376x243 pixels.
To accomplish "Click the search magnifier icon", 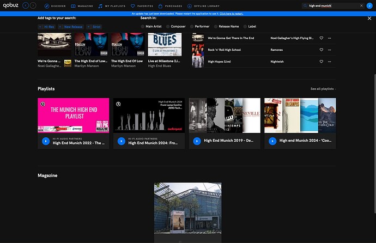I will [305, 6].
